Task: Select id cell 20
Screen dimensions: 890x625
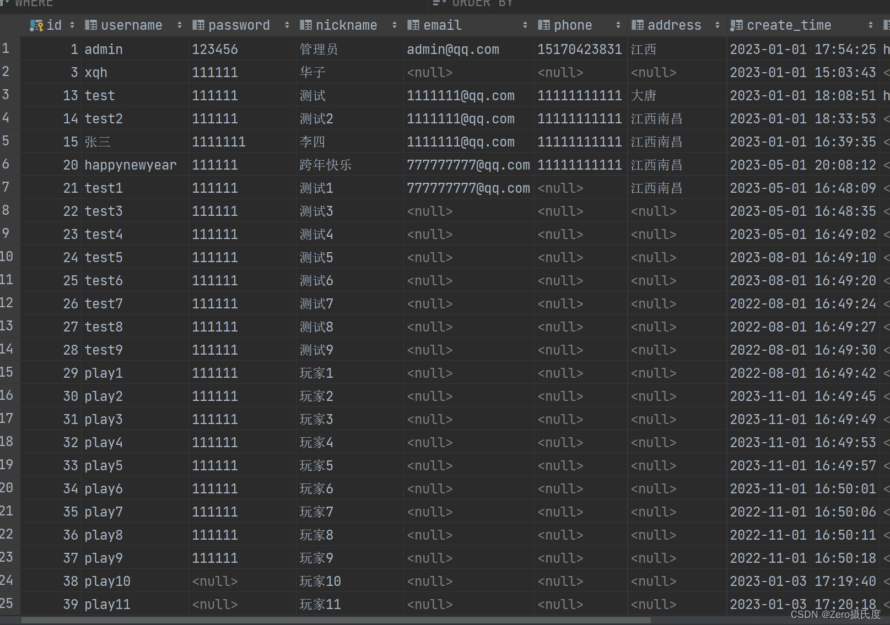Action: pyautogui.click(x=51, y=165)
